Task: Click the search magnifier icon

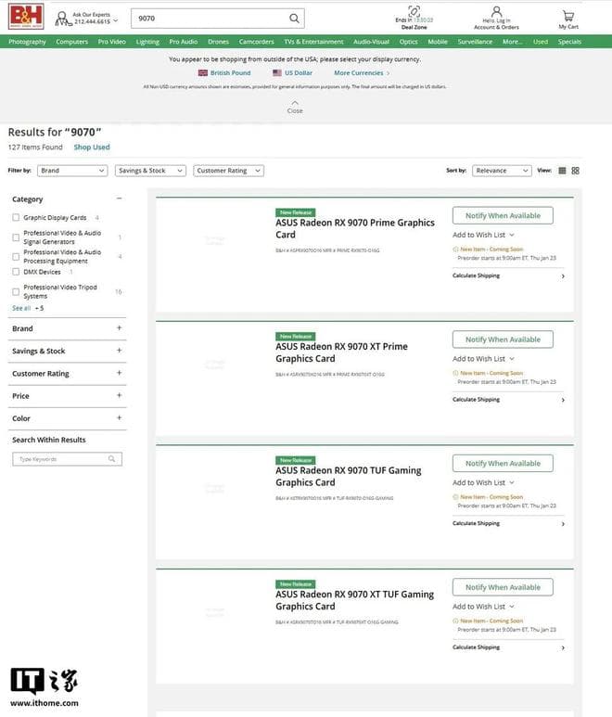Action: tap(294, 19)
